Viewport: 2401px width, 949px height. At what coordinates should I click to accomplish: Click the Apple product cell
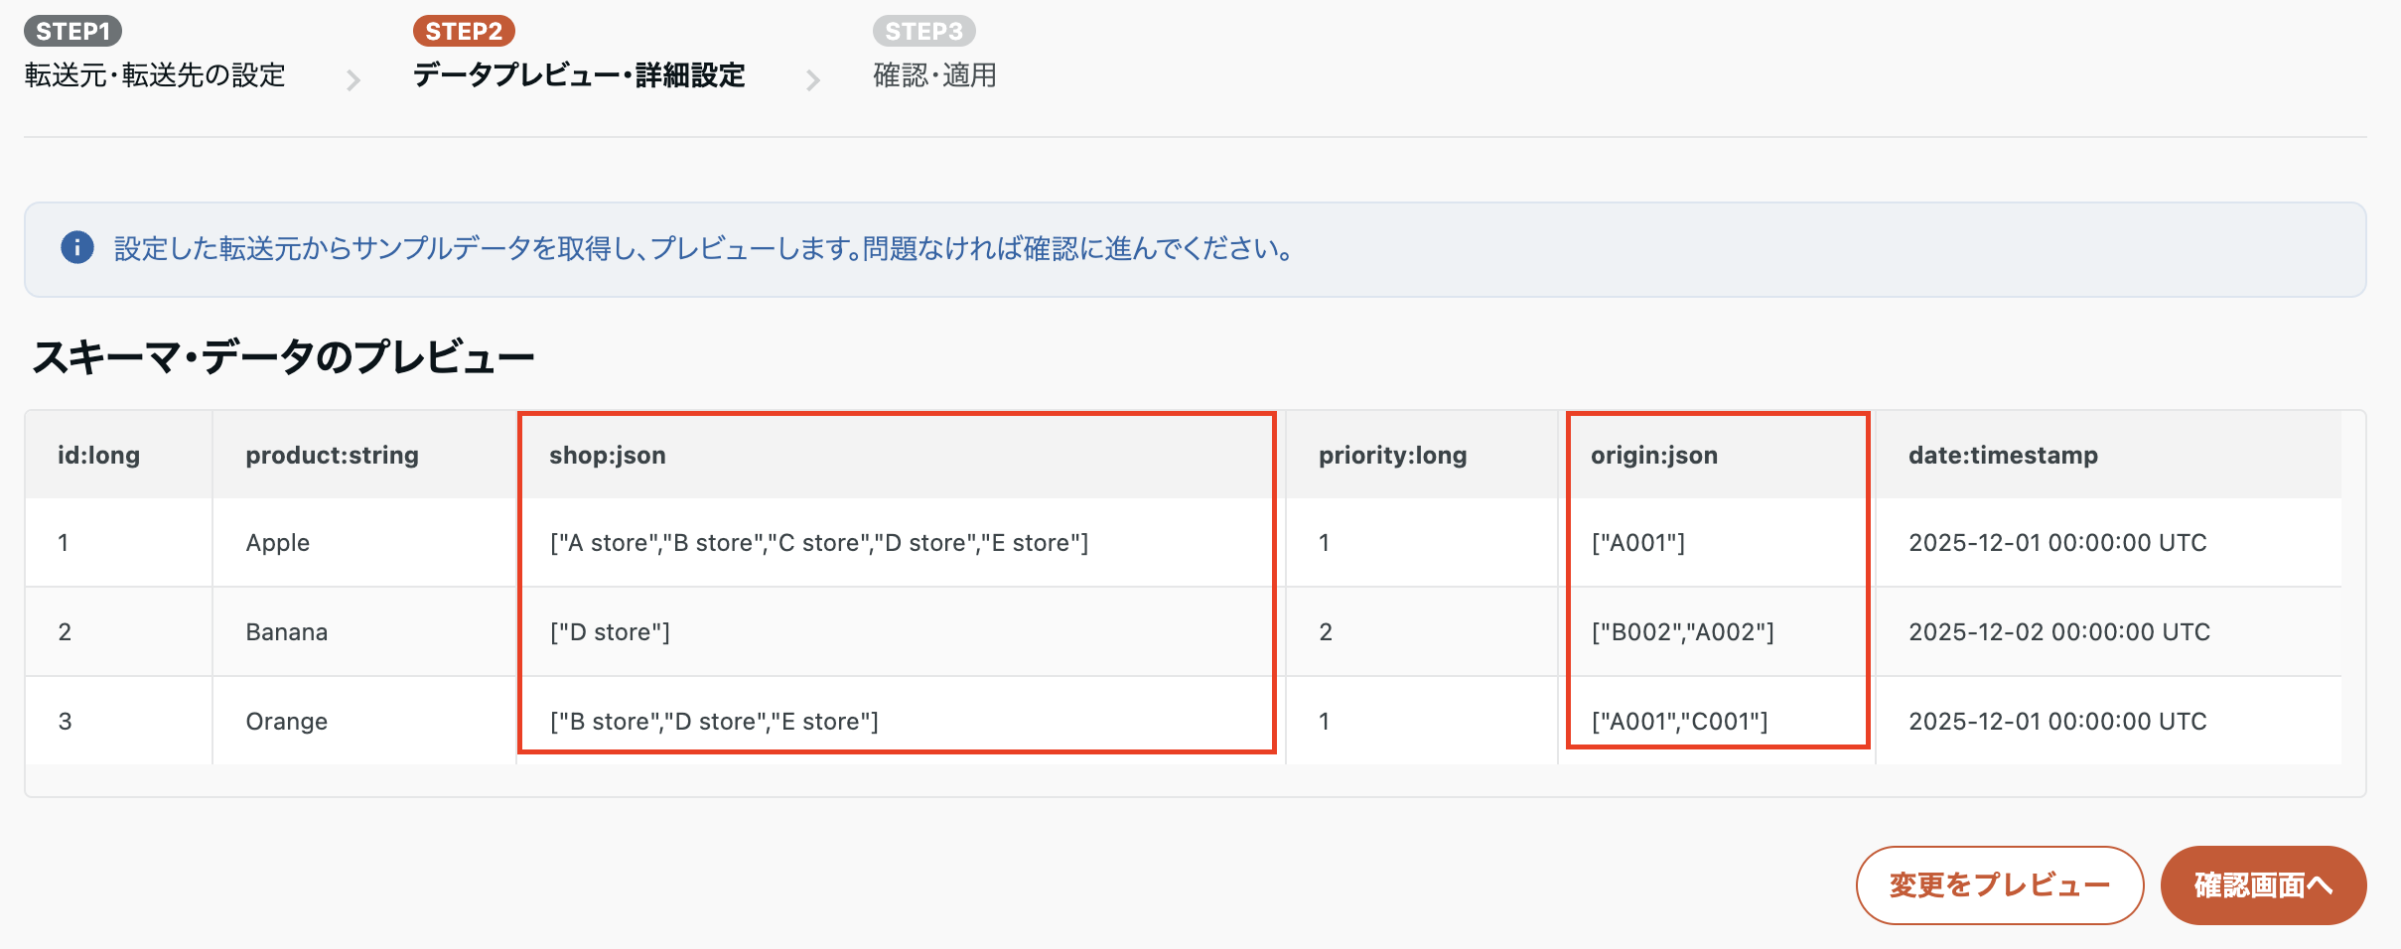click(278, 543)
